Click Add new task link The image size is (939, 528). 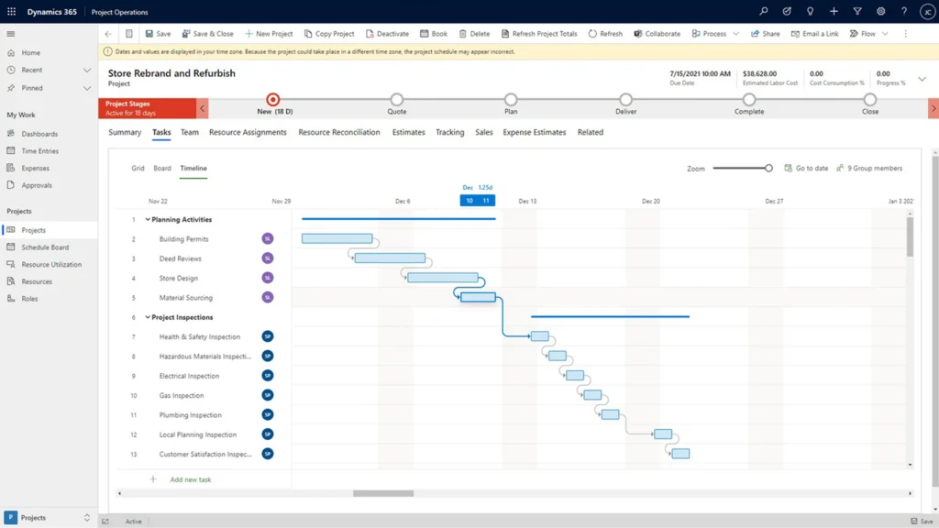pyautogui.click(x=190, y=479)
